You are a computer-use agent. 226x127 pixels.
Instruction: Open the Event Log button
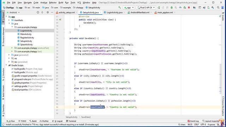[x=193, y=121]
